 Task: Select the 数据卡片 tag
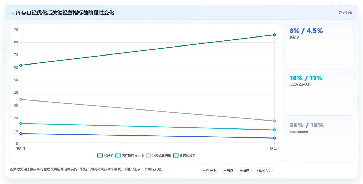pyautogui.click(x=263, y=170)
